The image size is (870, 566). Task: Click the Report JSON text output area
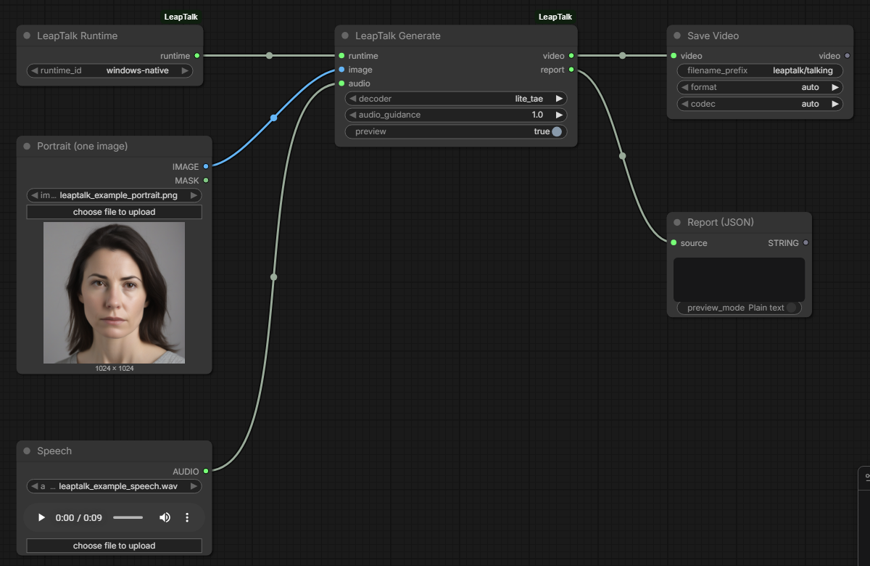coord(739,279)
